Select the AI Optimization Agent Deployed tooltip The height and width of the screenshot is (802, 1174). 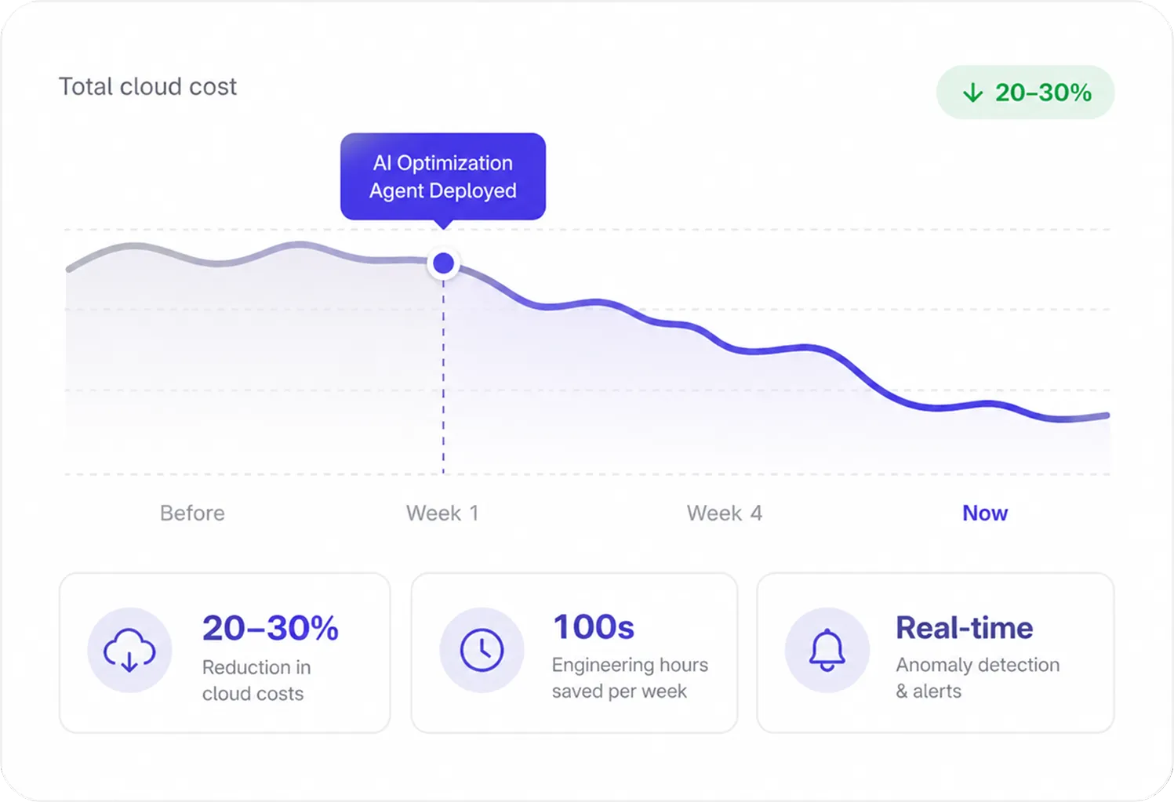pyautogui.click(x=443, y=177)
